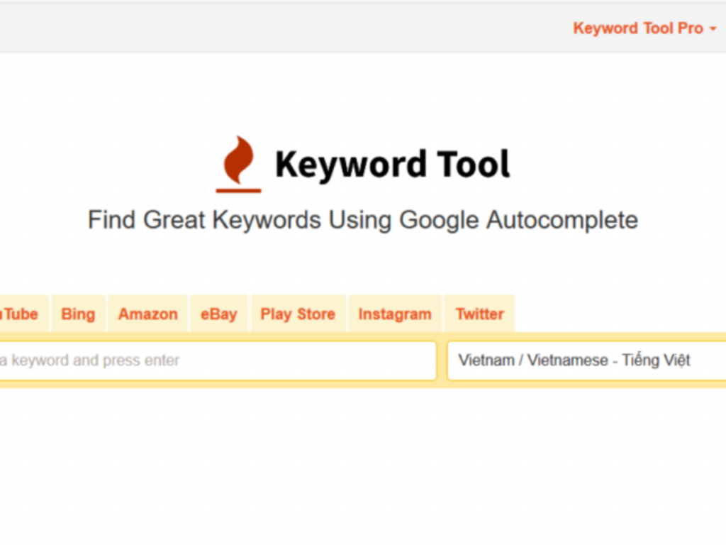
Task: Click the Keyword Tool flame logo
Action: (238, 164)
